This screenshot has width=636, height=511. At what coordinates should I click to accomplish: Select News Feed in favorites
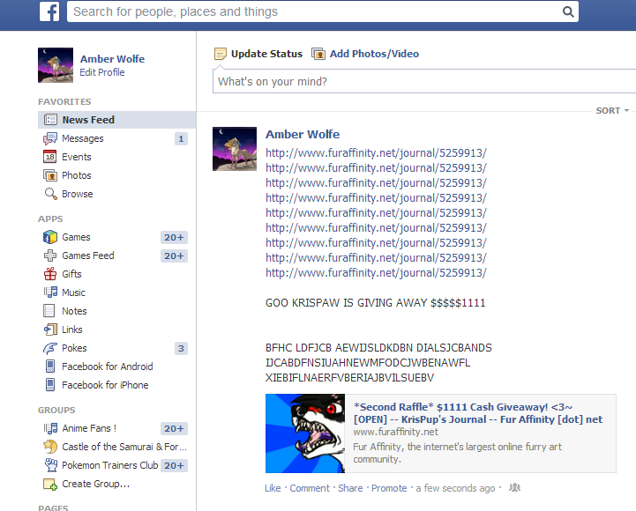point(116,120)
